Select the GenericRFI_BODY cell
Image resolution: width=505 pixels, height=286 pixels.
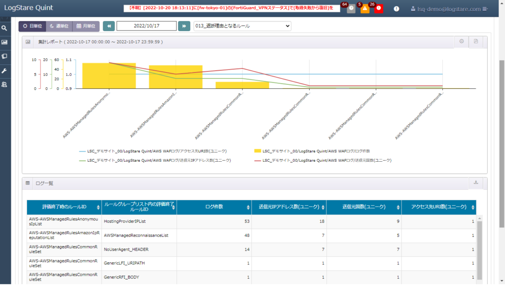[139, 277]
